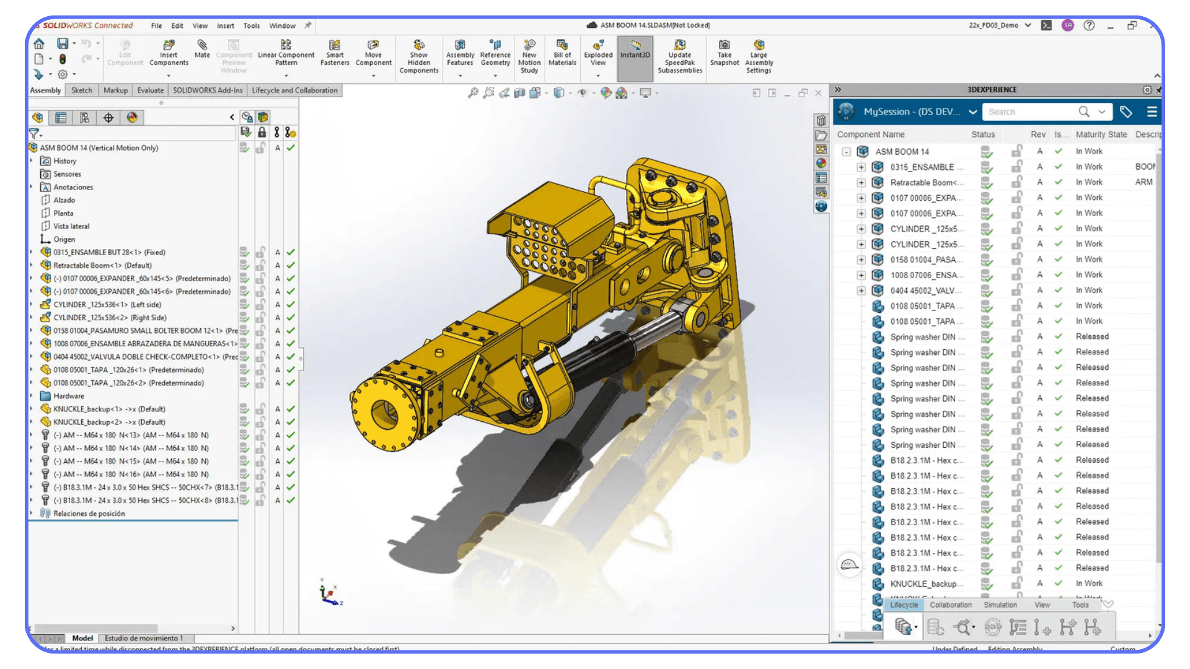Open the Insert menu

pos(225,25)
